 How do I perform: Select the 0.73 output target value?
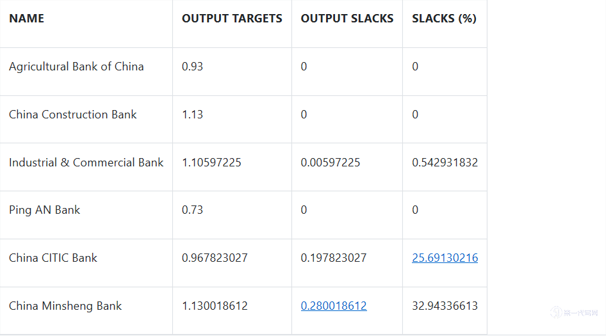click(192, 210)
